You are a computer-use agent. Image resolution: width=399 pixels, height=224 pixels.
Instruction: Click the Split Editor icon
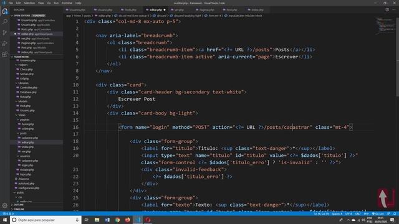387,10
